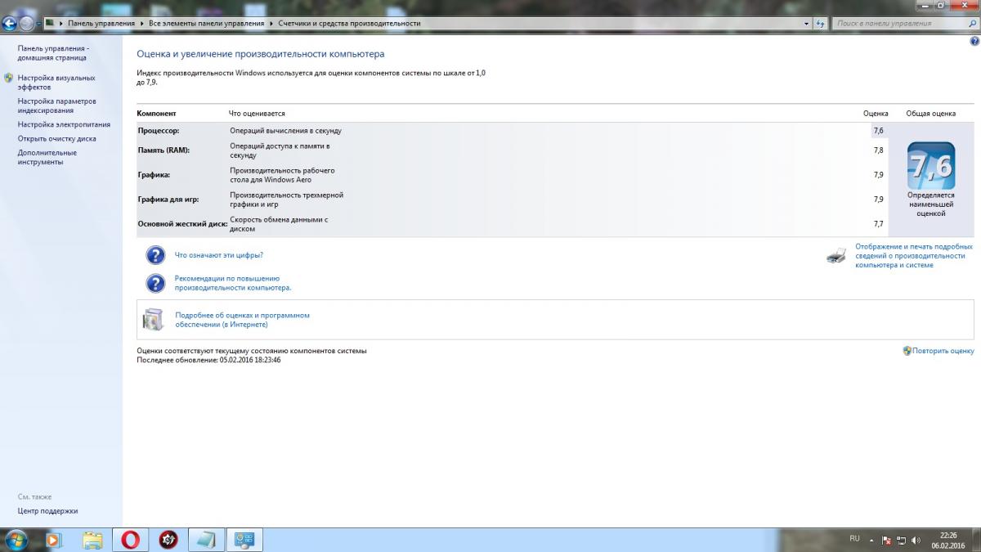Click 'Повторить оценку' to rerun assessment
This screenshot has width=981, height=552.
(x=943, y=351)
